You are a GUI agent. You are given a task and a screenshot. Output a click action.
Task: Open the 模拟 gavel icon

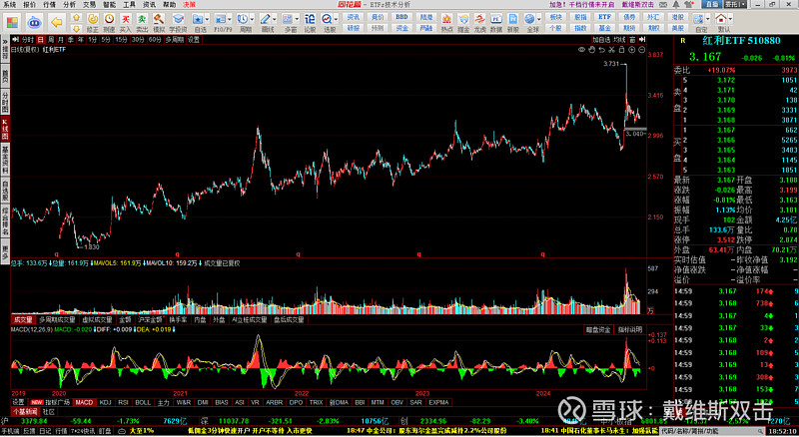(x=159, y=19)
